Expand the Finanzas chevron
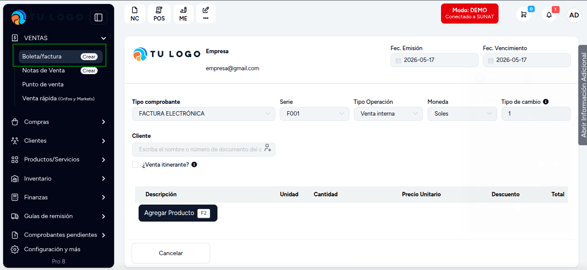This screenshot has width=587, height=270. (x=103, y=197)
